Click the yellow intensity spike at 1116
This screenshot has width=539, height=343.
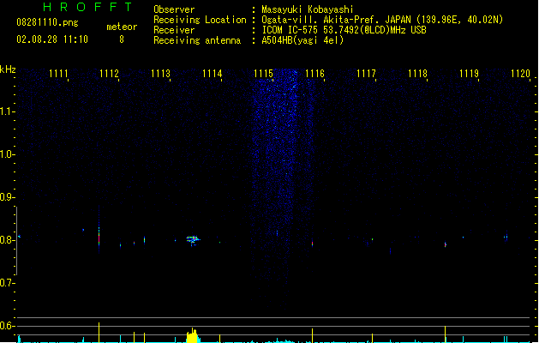click(x=312, y=335)
